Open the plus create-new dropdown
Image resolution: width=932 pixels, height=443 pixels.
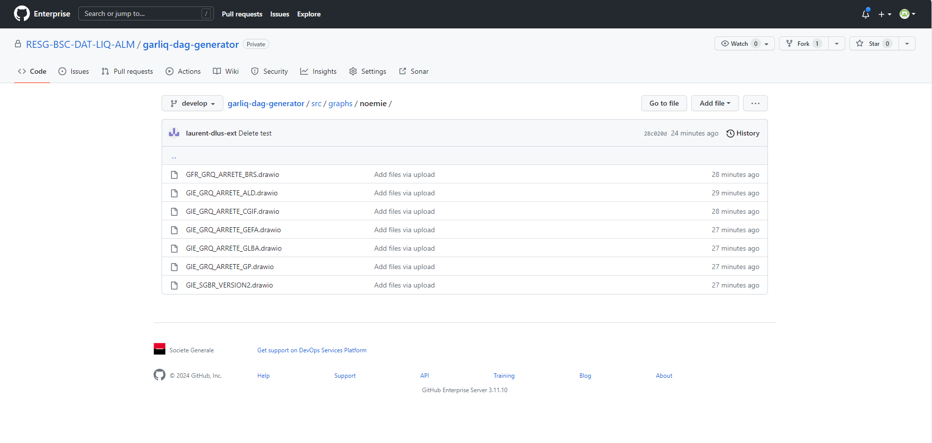click(885, 14)
